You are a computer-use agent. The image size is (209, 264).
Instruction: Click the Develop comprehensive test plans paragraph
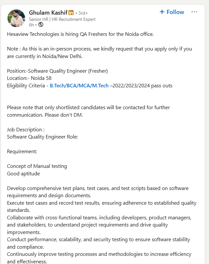tap(98, 192)
